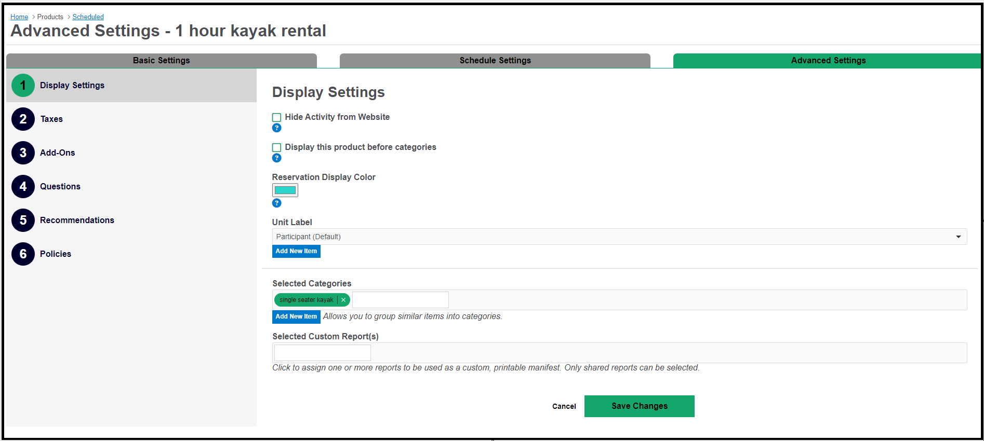Switch to the Basic Settings tab
The height and width of the screenshot is (441, 984).
pos(162,61)
